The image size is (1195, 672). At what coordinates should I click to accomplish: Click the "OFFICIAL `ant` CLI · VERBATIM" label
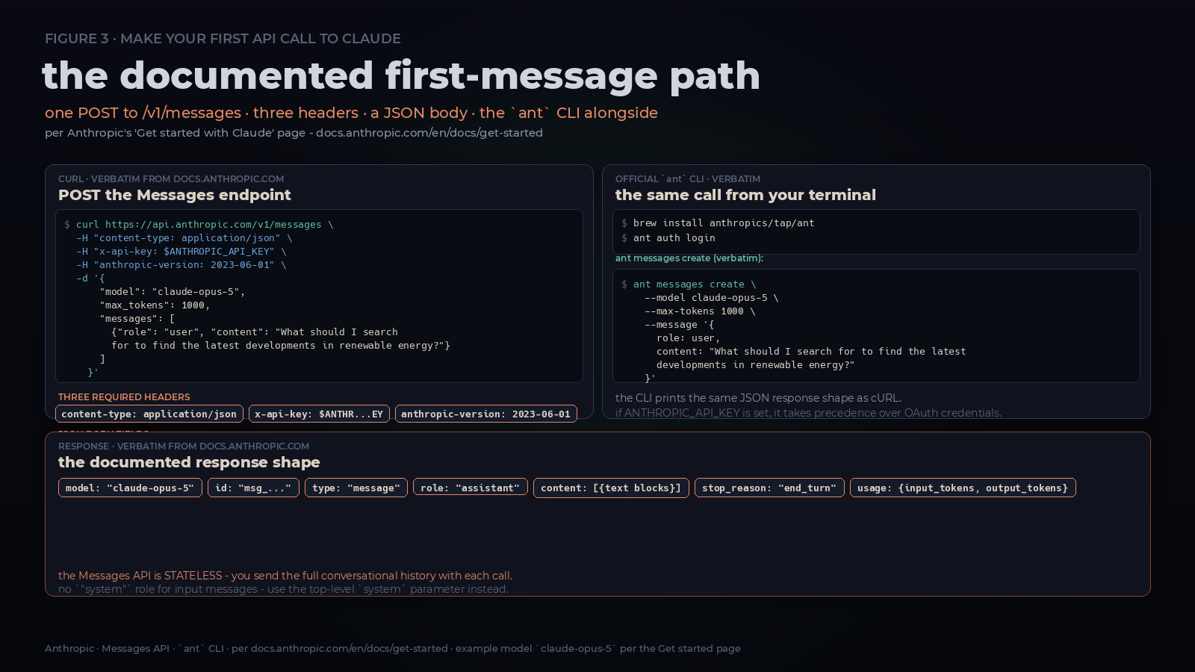688,179
